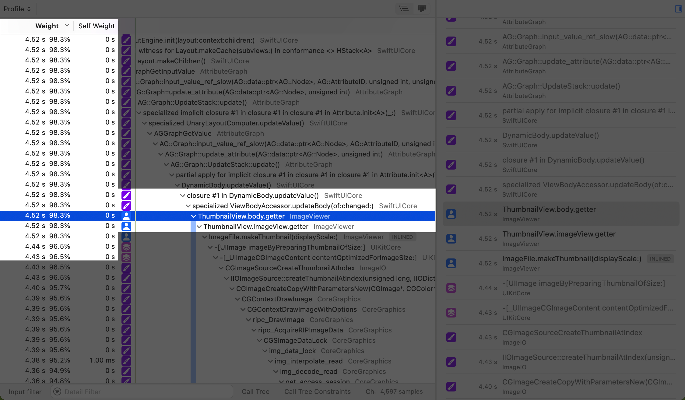This screenshot has height=400, width=685.
Task: Select the outline view icon in the toolbar
Action: tap(404, 9)
